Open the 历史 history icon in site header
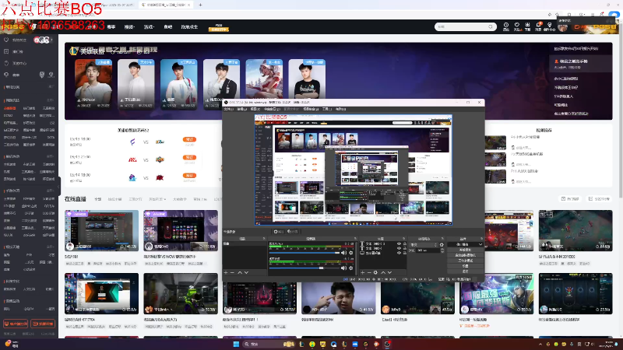The image size is (623, 350). [505, 26]
